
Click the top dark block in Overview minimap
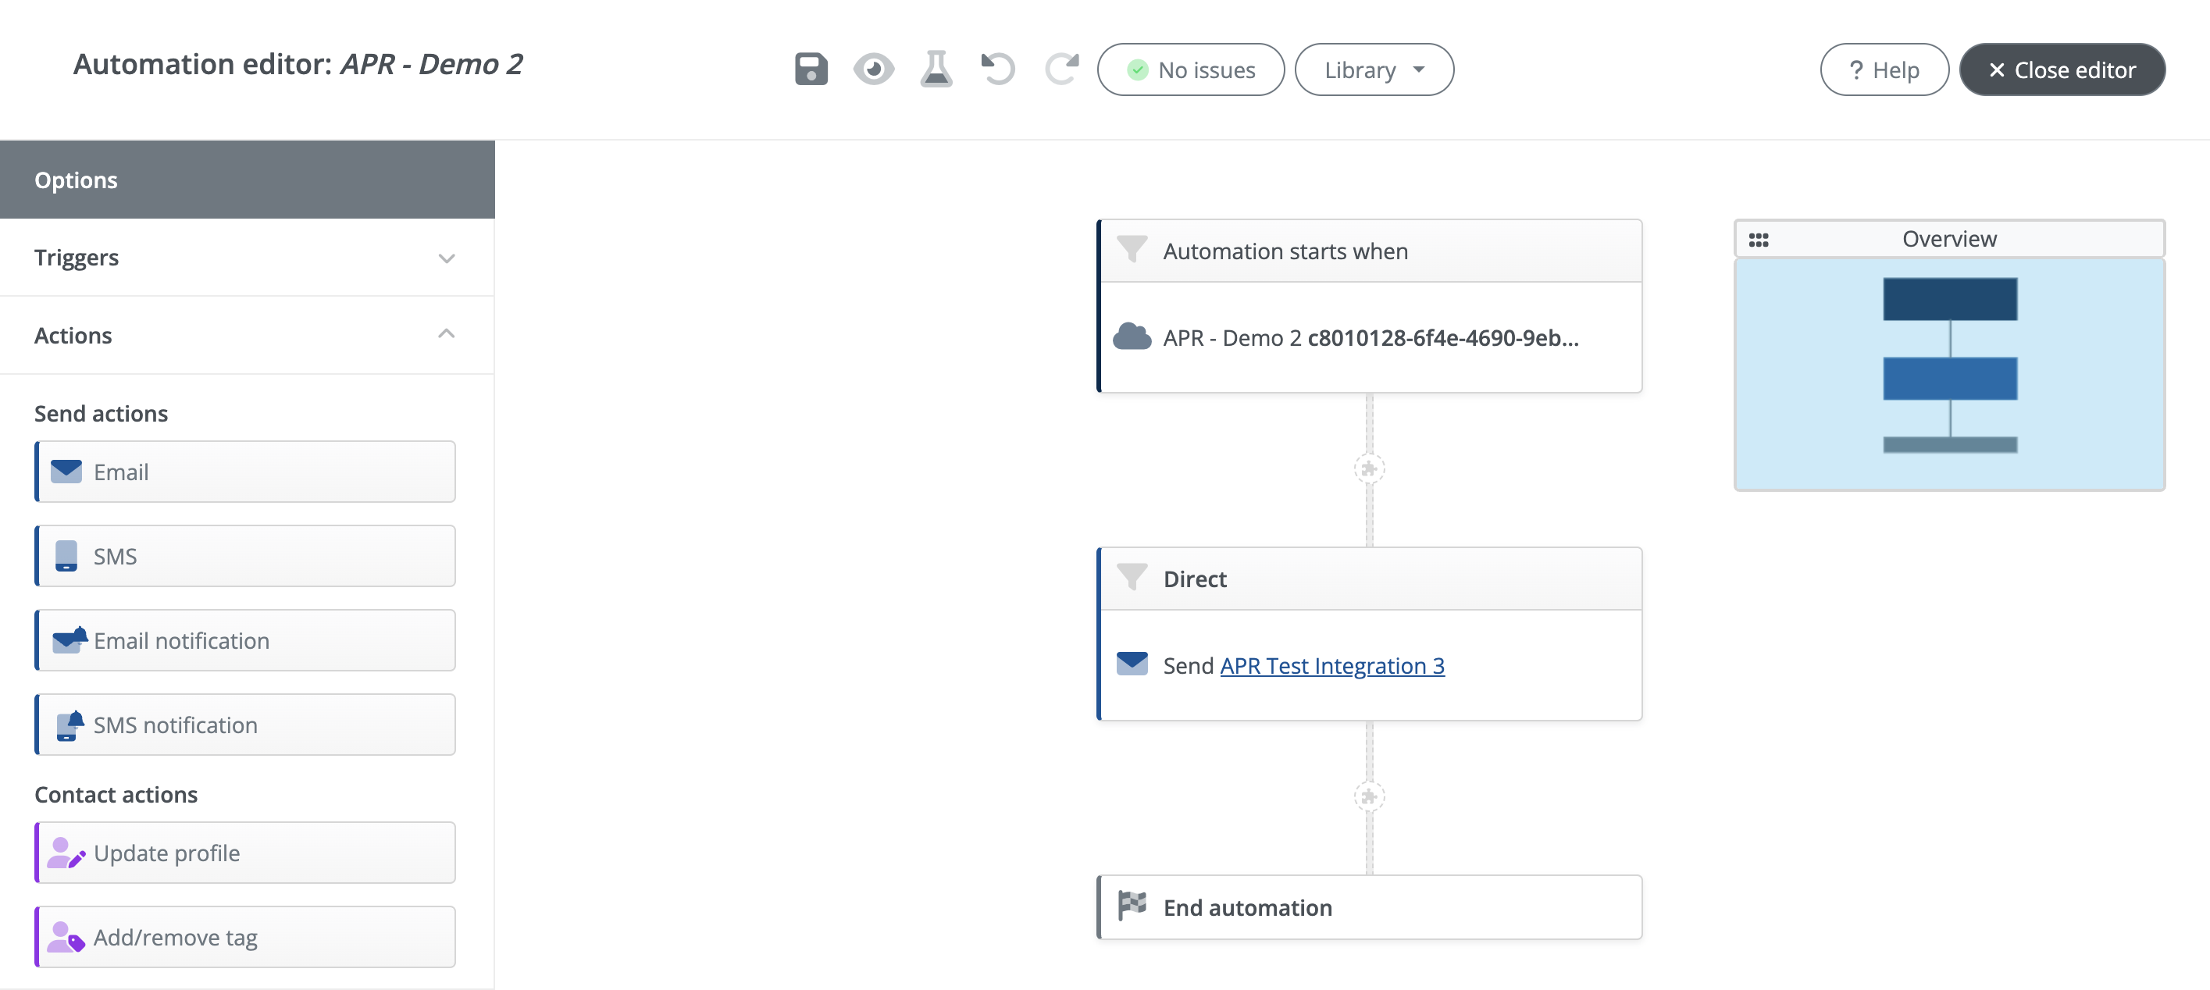pyautogui.click(x=1950, y=298)
